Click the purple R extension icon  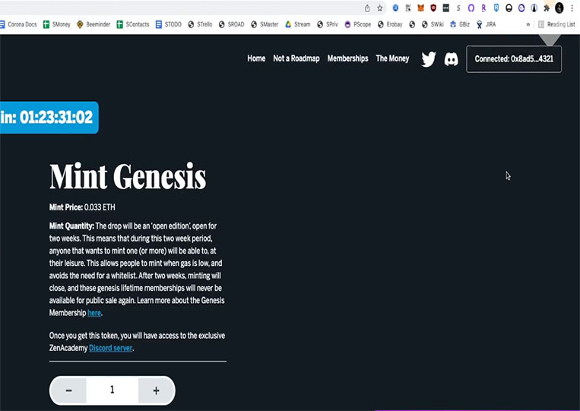483,8
